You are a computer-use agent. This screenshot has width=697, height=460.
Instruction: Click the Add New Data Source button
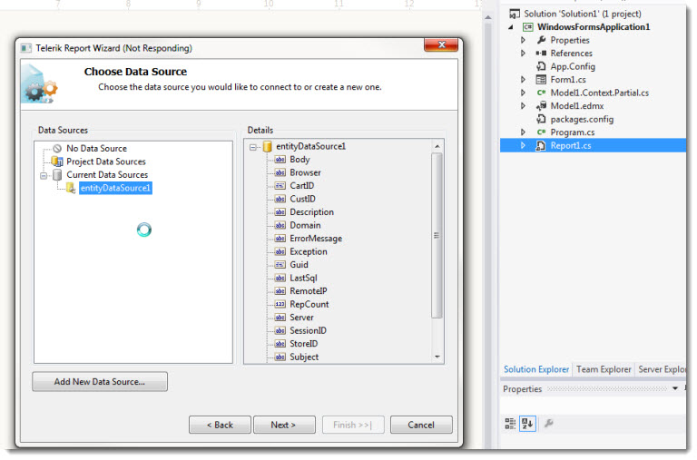pos(100,382)
